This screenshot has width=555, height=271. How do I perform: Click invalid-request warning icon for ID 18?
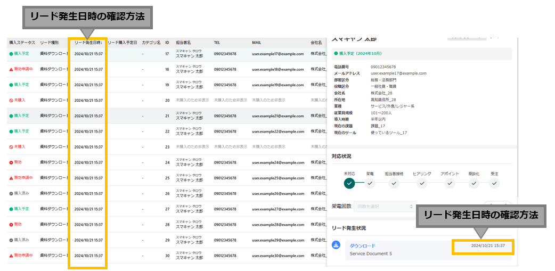[x=11, y=69]
